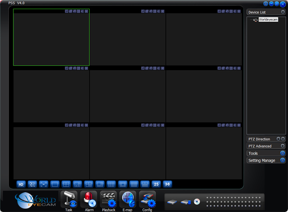
Task: Expand the Device List panel
Action: [x=283, y=12]
